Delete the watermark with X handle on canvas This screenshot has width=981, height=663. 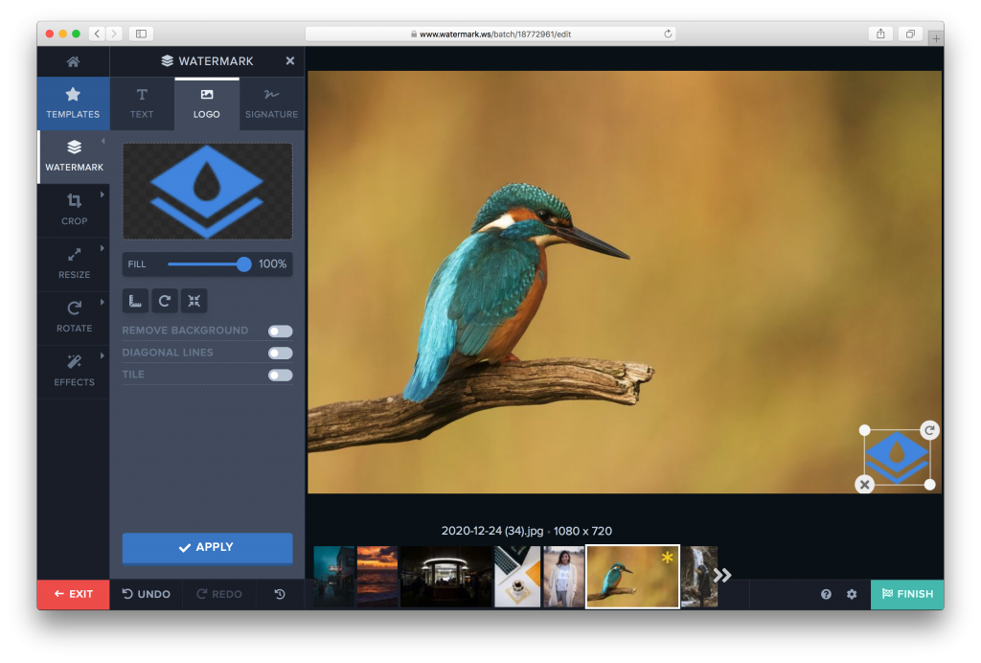click(x=864, y=484)
